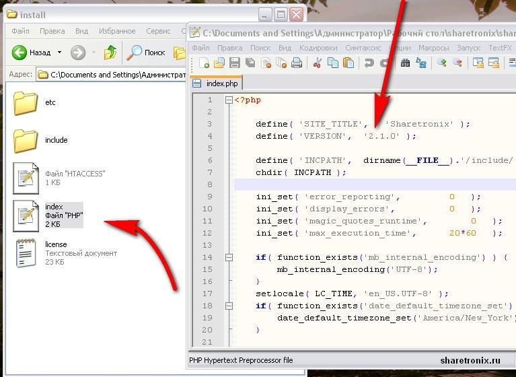The width and height of the screenshot is (516, 377).
Task: Click the Explorer address bar path field
Action: (111, 75)
